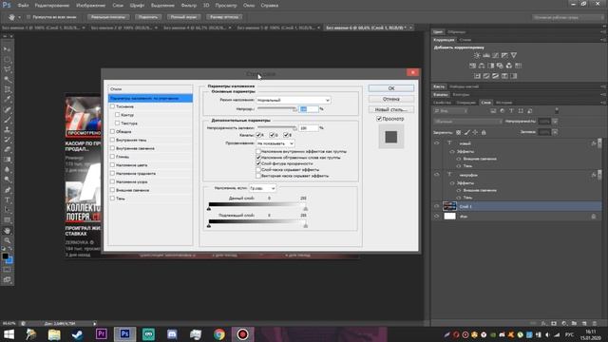Open layer opacity dropdown arrow in Layers panel
The image size is (608, 342).
click(555, 122)
